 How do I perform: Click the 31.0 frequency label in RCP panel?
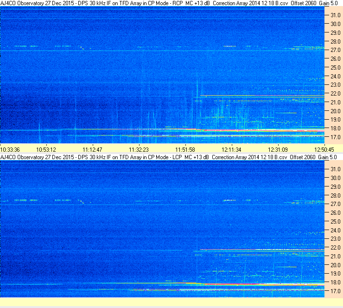pyautogui.click(x=336, y=15)
